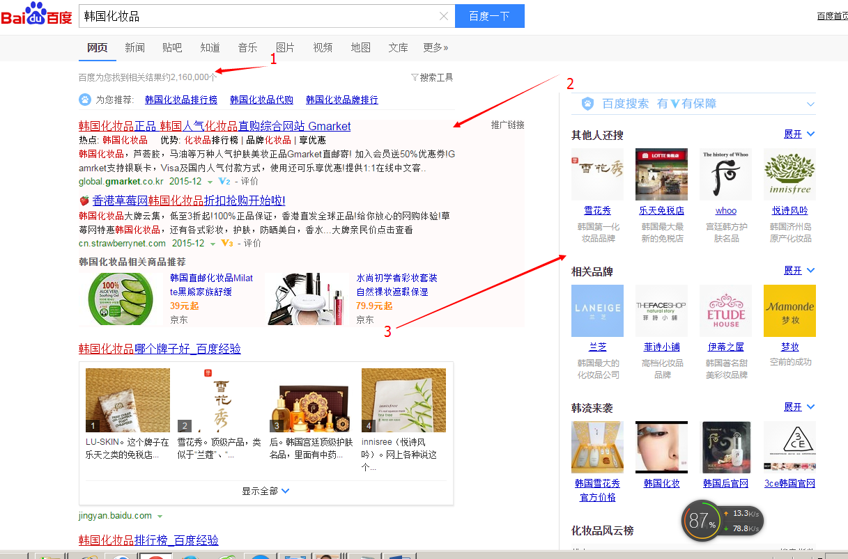
Task: Open image 4 innisfree in 百度经验 card
Action: [403, 400]
